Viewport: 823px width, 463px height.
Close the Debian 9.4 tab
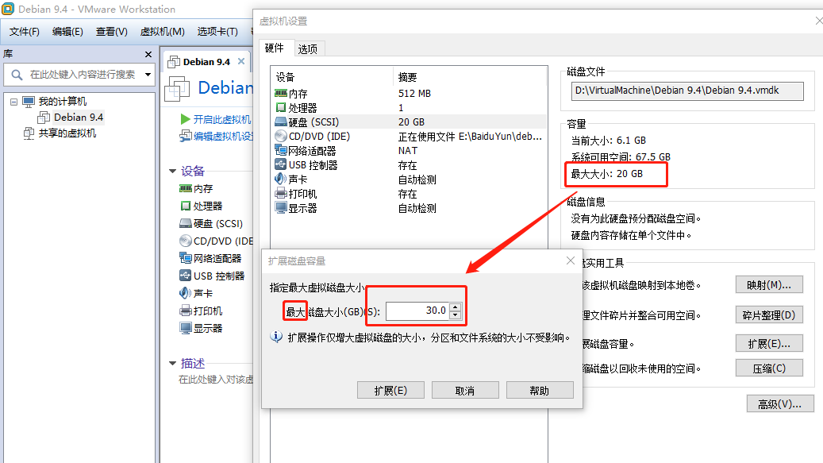point(241,61)
